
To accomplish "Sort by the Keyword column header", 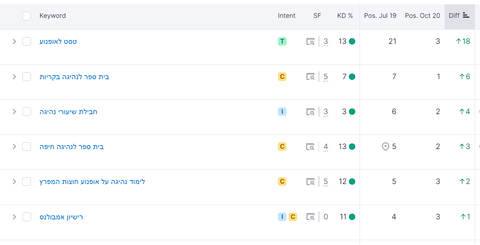I will [x=53, y=16].
